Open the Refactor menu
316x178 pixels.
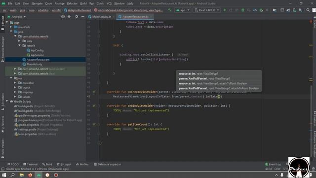click(x=72, y=3)
